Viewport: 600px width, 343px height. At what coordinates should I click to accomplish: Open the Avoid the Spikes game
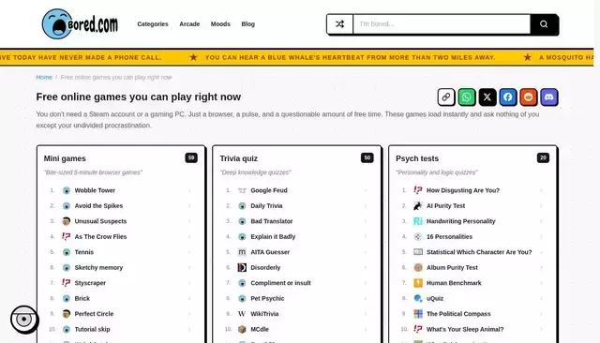point(98,206)
